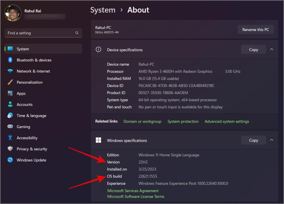Click the Windows specifications heading
The image size is (284, 204).
tap(127, 140)
